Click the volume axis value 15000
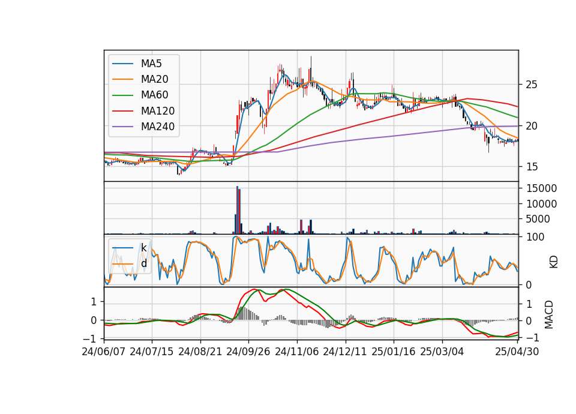This screenshot has height=414, width=576. click(541, 188)
